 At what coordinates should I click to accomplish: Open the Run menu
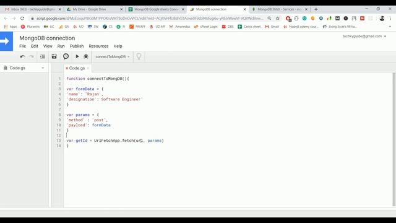(61, 46)
